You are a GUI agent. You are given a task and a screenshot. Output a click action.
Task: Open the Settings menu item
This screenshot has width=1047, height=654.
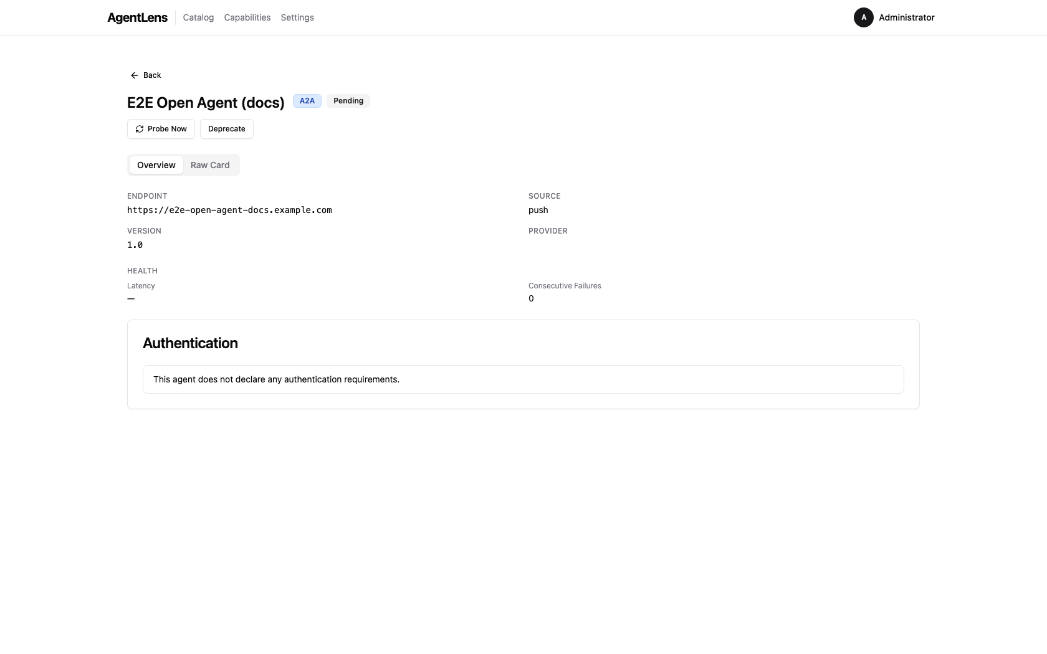[x=297, y=17]
